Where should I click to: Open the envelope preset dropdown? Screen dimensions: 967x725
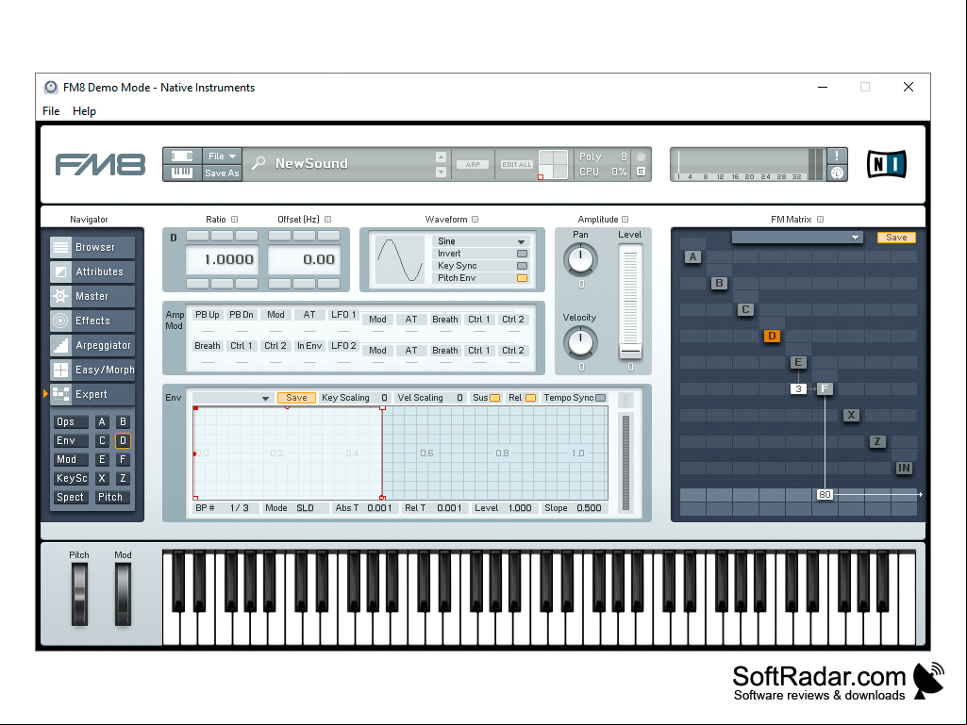click(x=232, y=398)
